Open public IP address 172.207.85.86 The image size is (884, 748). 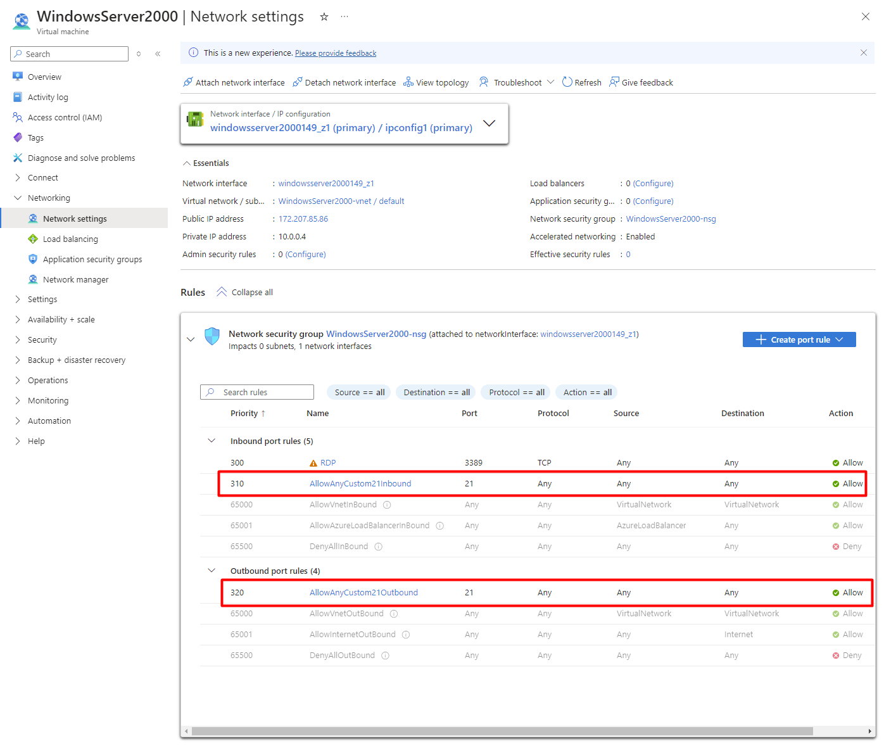point(303,219)
